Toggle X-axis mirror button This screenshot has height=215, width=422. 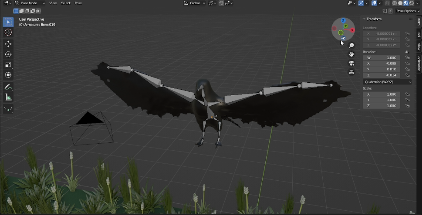tap(391, 11)
